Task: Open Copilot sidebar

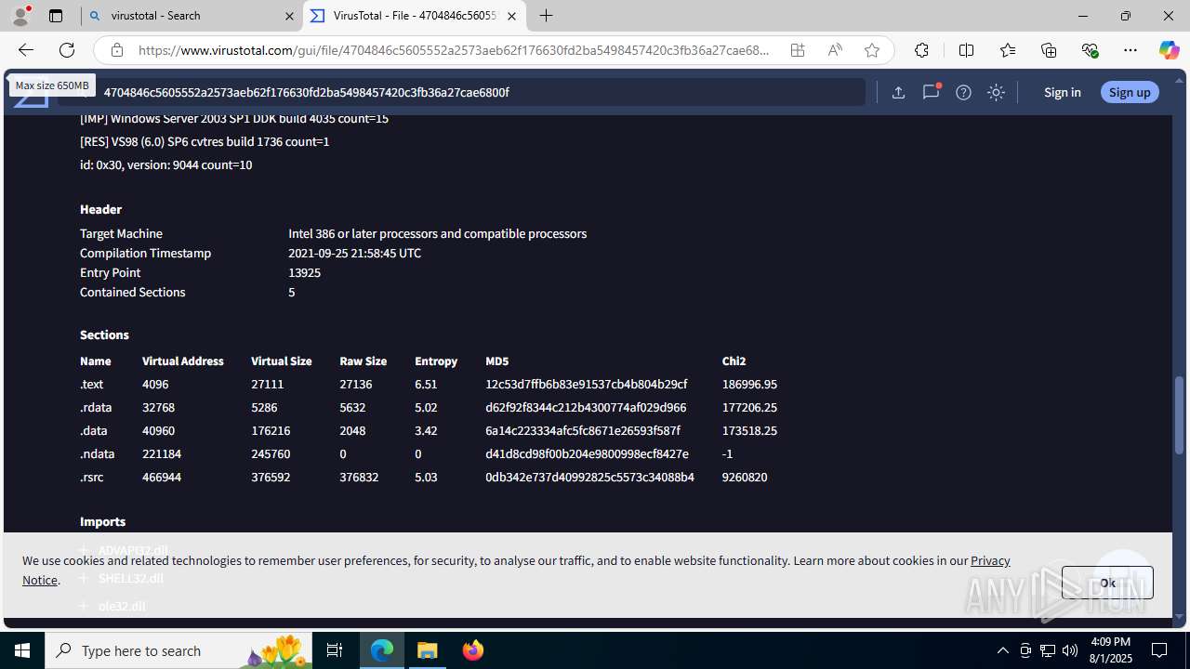Action: click(1169, 50)
